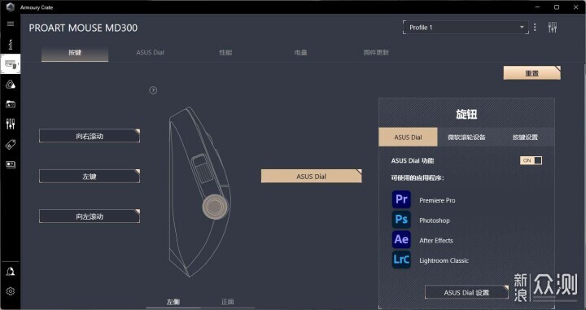Open the profile three-dot options menu
The width and height of the screenshot is (586, 310).
point(535,28)
